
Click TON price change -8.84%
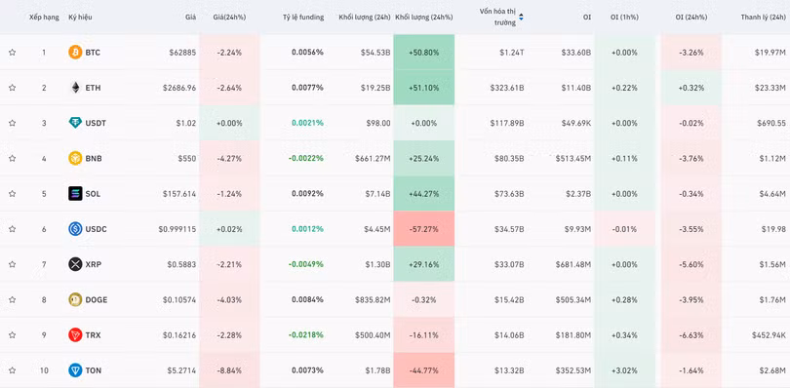[x=230, y=370]
